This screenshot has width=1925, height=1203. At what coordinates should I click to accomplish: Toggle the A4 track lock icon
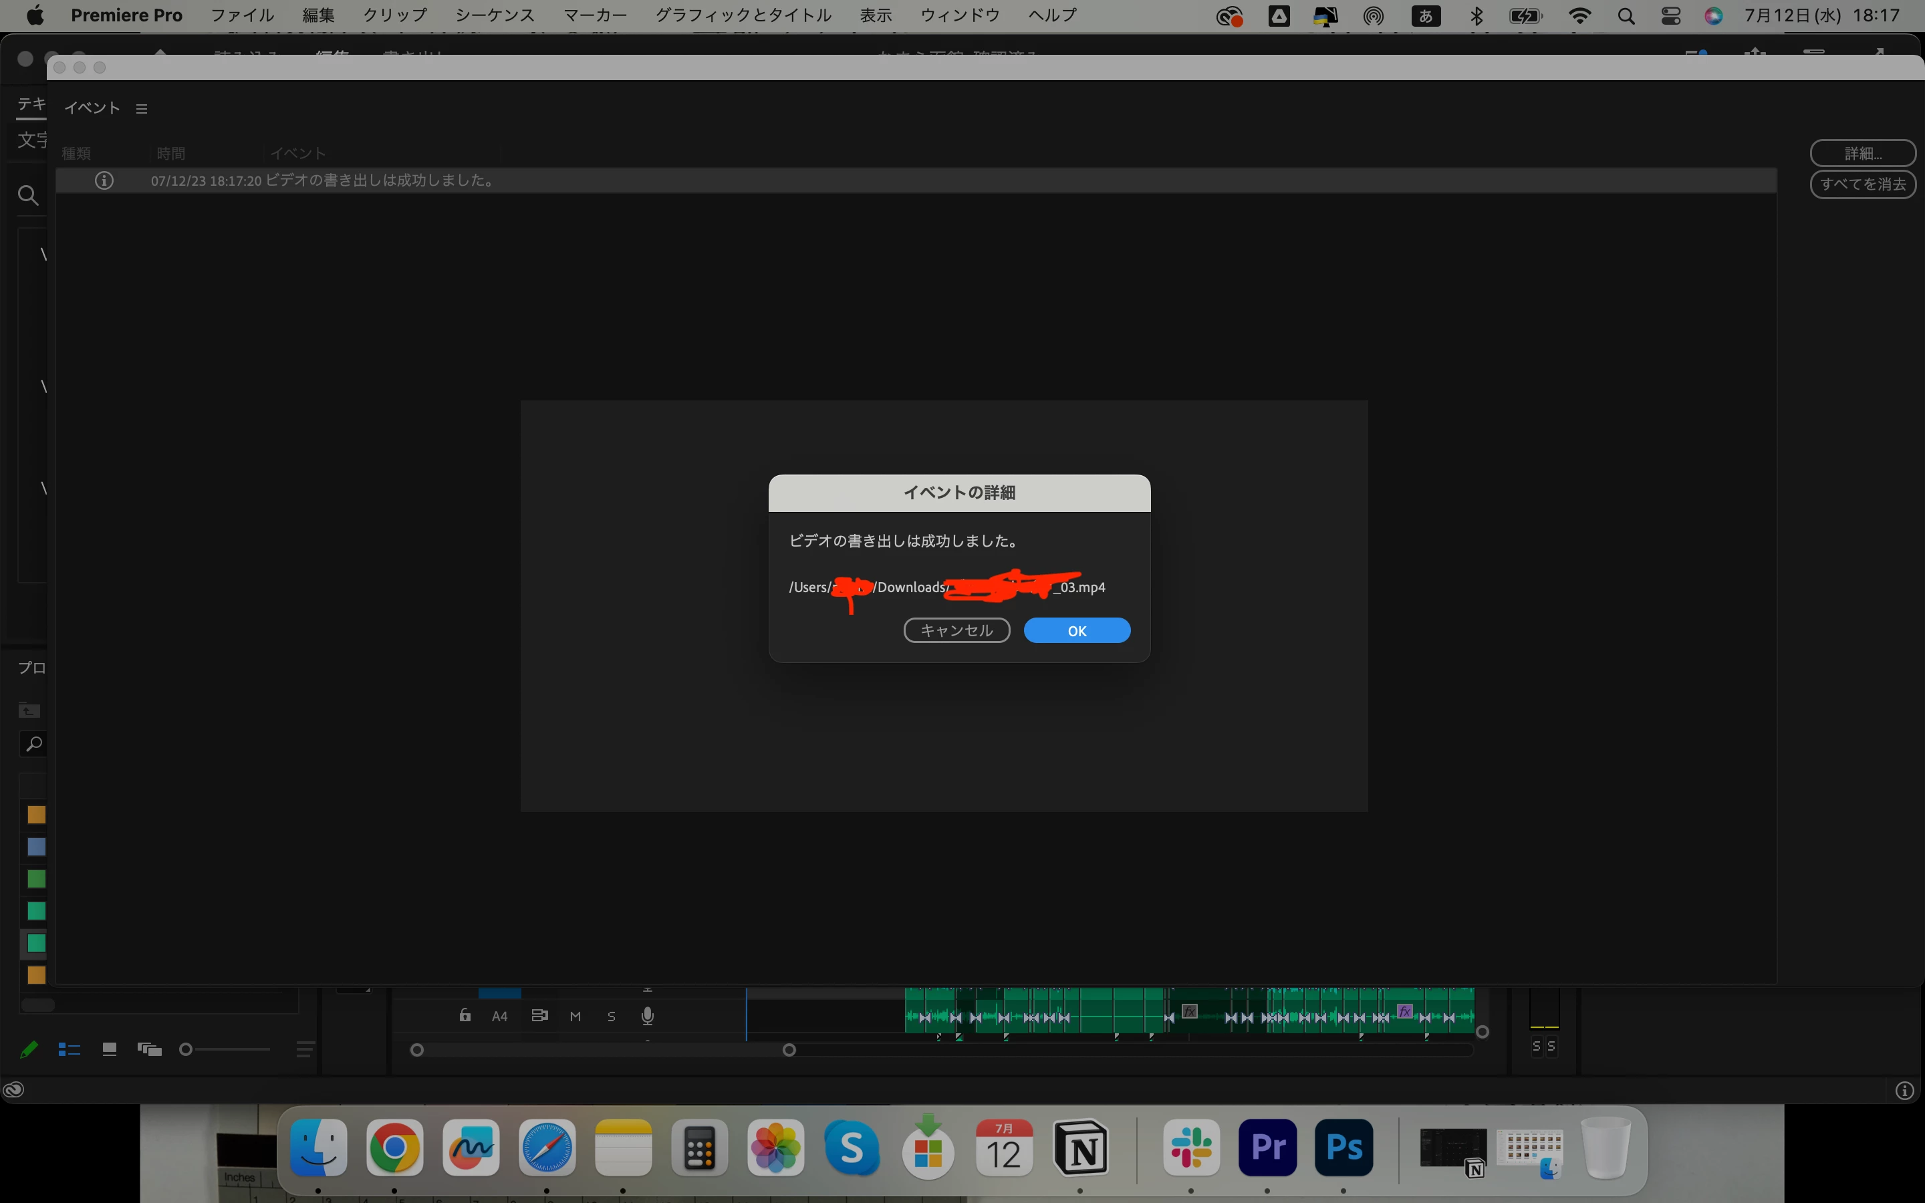465,1015
